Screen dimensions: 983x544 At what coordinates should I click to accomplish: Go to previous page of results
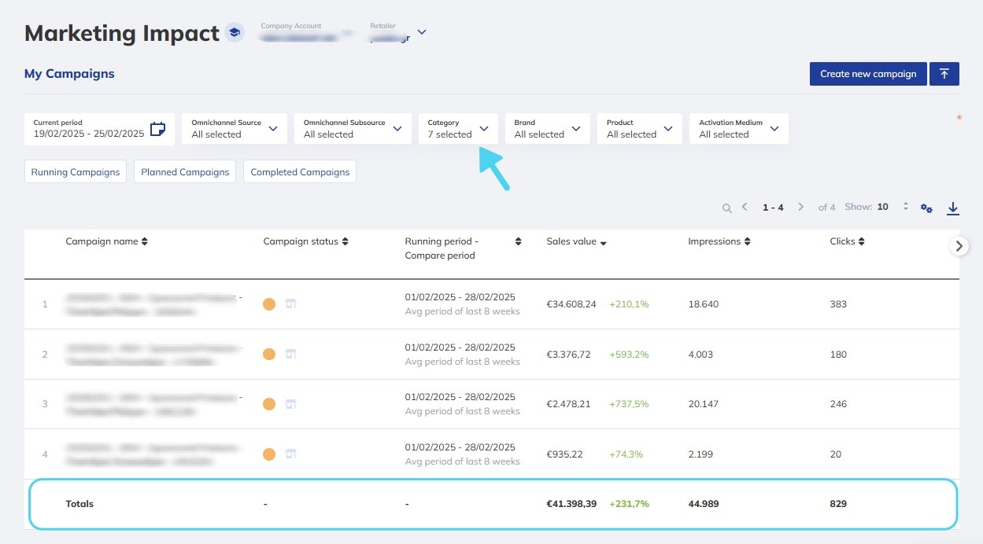pos(745,208)
